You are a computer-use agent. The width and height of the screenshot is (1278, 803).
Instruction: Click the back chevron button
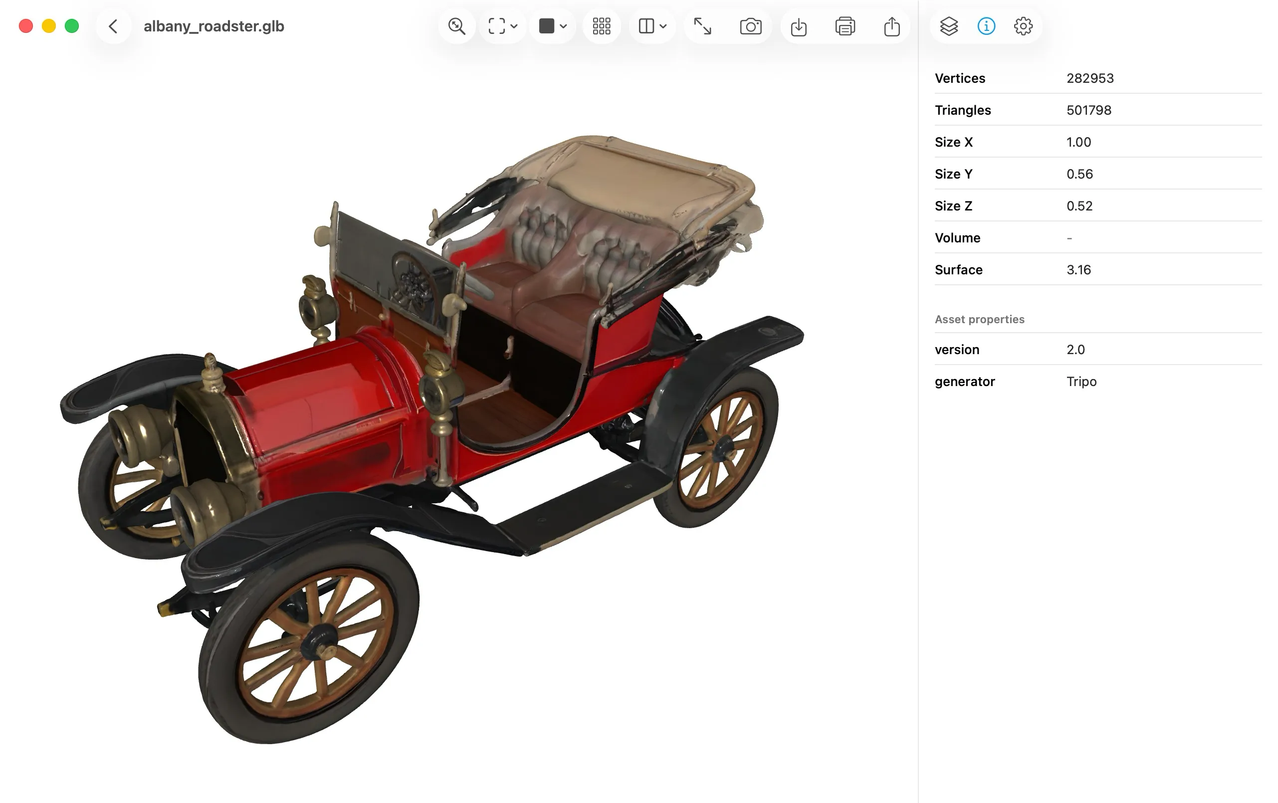click(113, 26)
